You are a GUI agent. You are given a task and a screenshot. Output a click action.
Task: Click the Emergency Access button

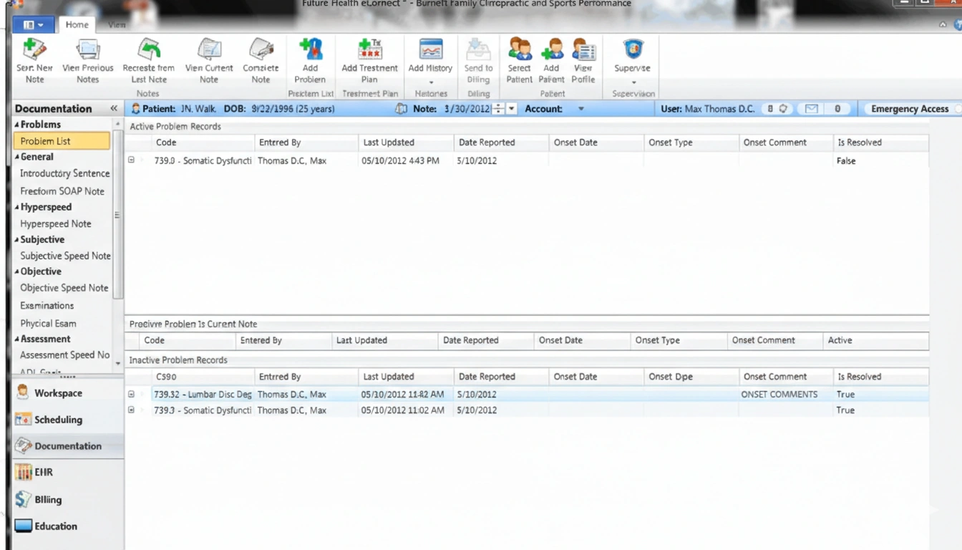pyautogui.click(x=911, y=108)
